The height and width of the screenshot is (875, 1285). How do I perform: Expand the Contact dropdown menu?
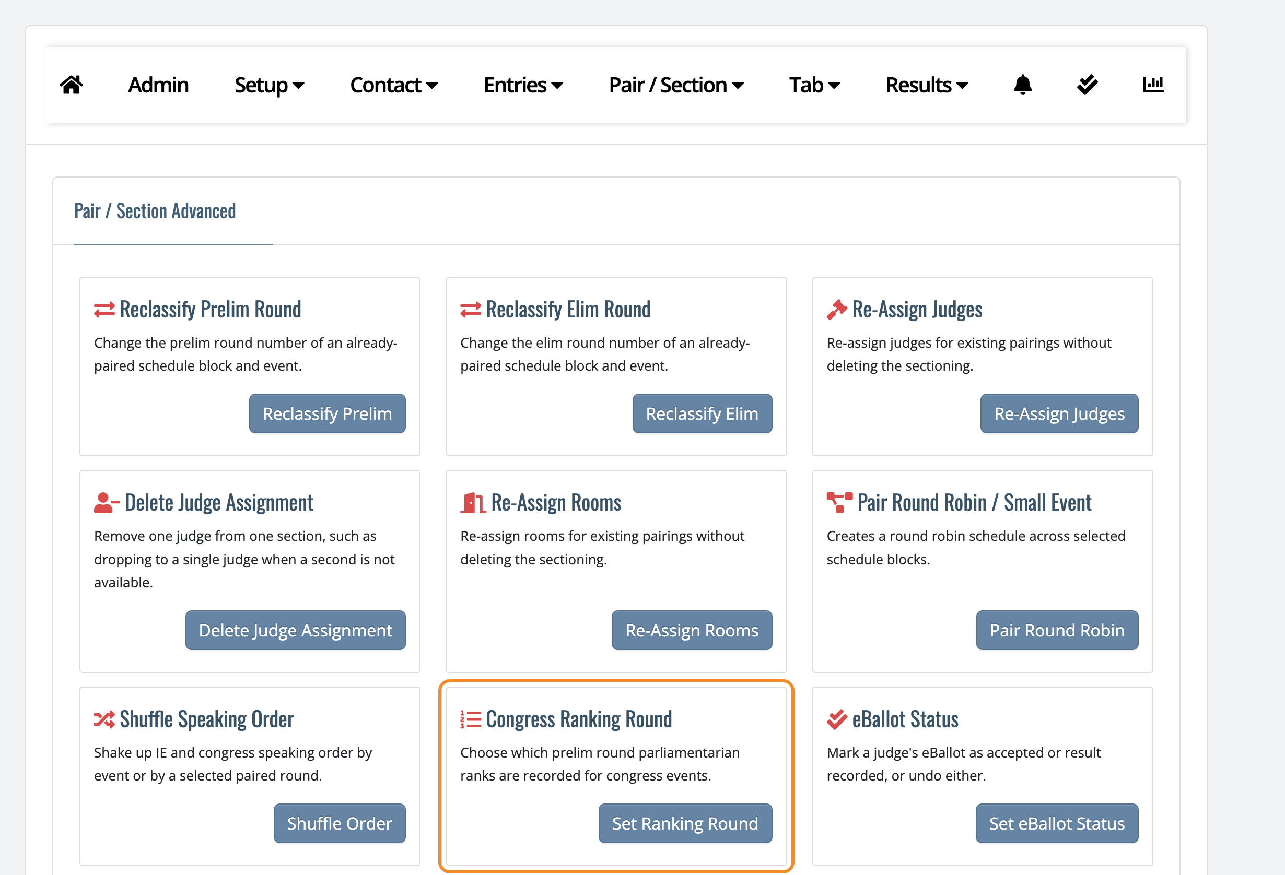394,85
